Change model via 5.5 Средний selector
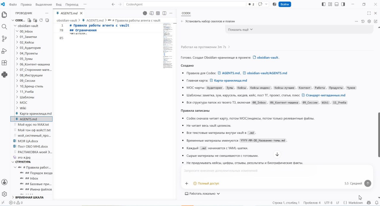The height and width of the screenshot is (206, 380). 353,183
